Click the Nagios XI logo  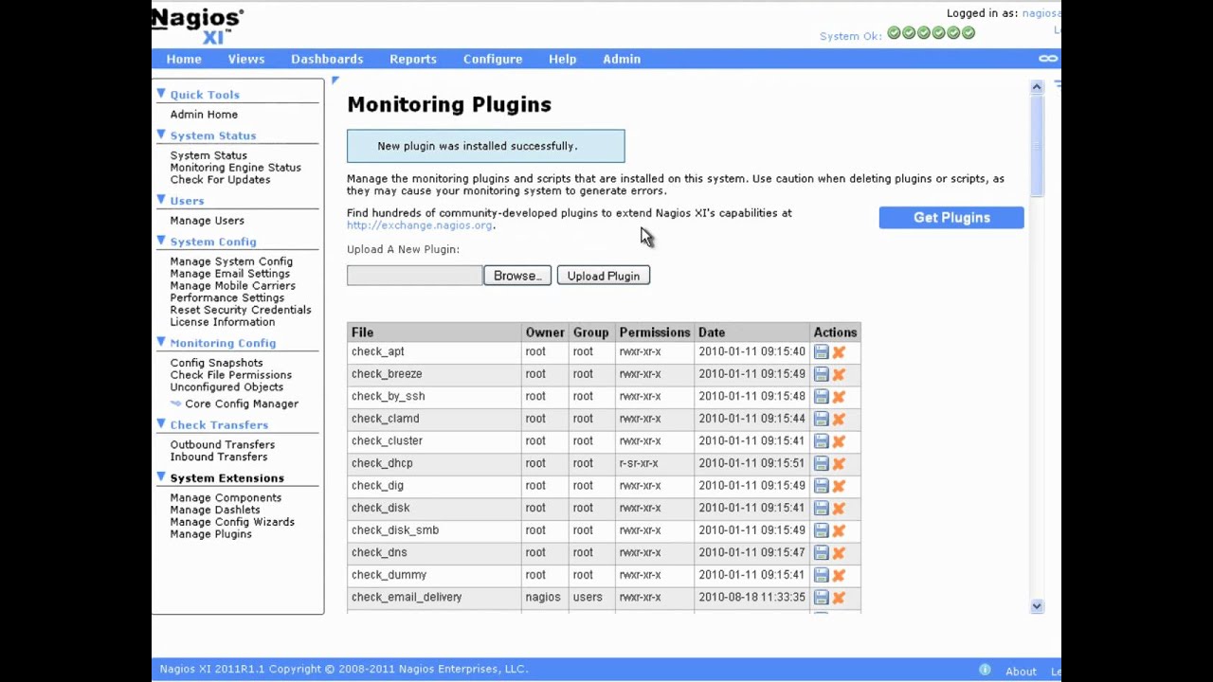click(x=198, y=26)
